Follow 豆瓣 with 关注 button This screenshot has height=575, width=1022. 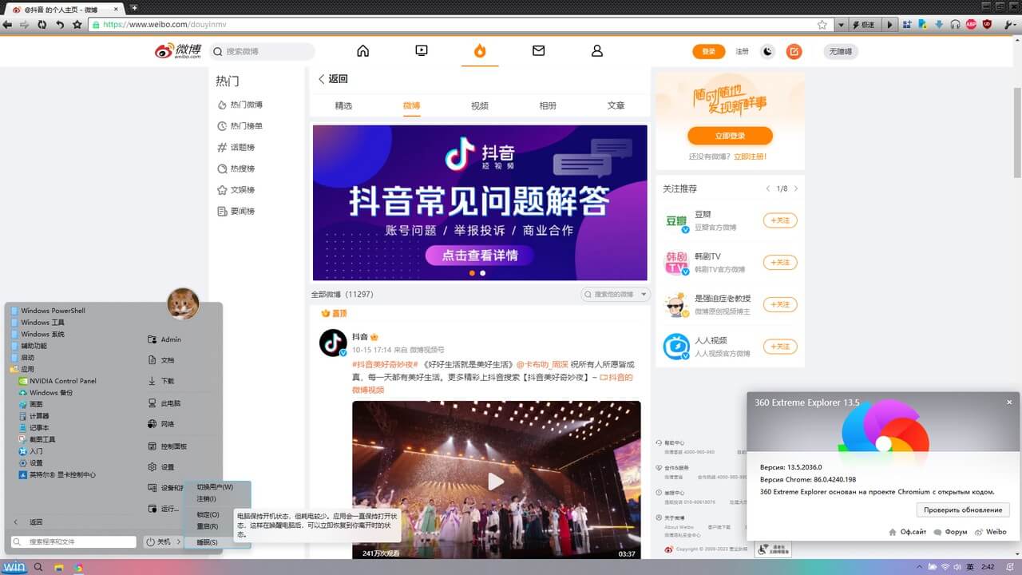click(x=780, y=220)
